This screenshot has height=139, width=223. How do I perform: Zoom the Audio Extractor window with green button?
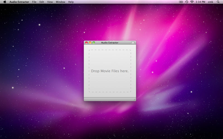pos(94,43)
